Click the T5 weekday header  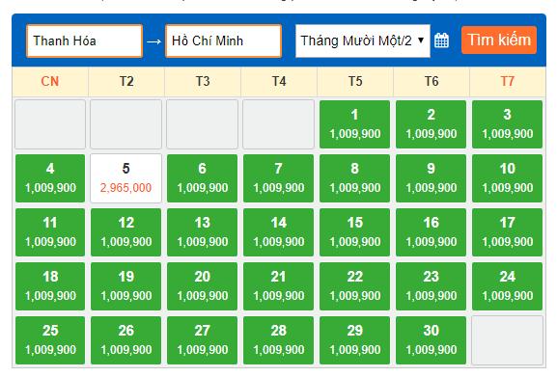tap(355, 82)
